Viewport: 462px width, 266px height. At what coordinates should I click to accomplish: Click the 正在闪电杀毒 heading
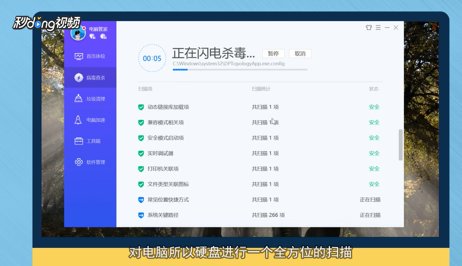(214, 53)
